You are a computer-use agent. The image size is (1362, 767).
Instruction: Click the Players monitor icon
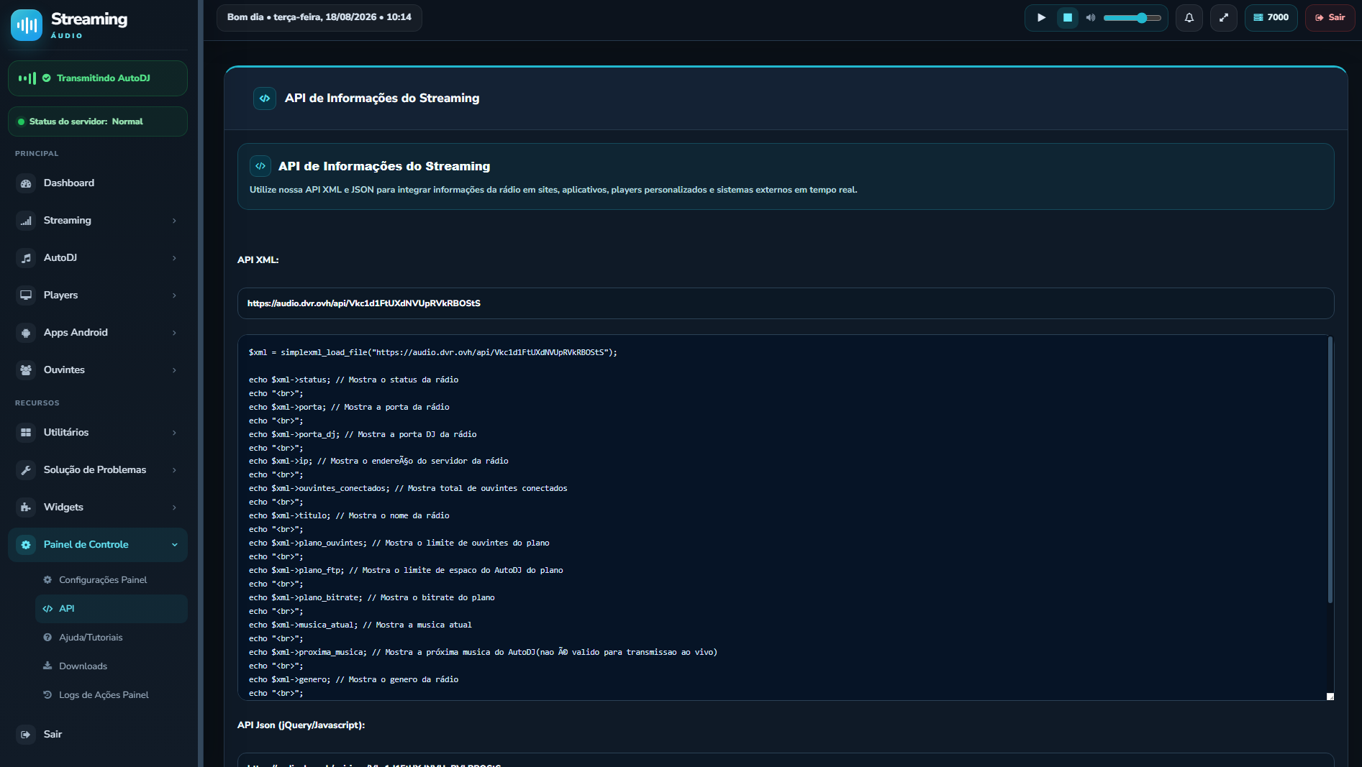tap(26, 295)
